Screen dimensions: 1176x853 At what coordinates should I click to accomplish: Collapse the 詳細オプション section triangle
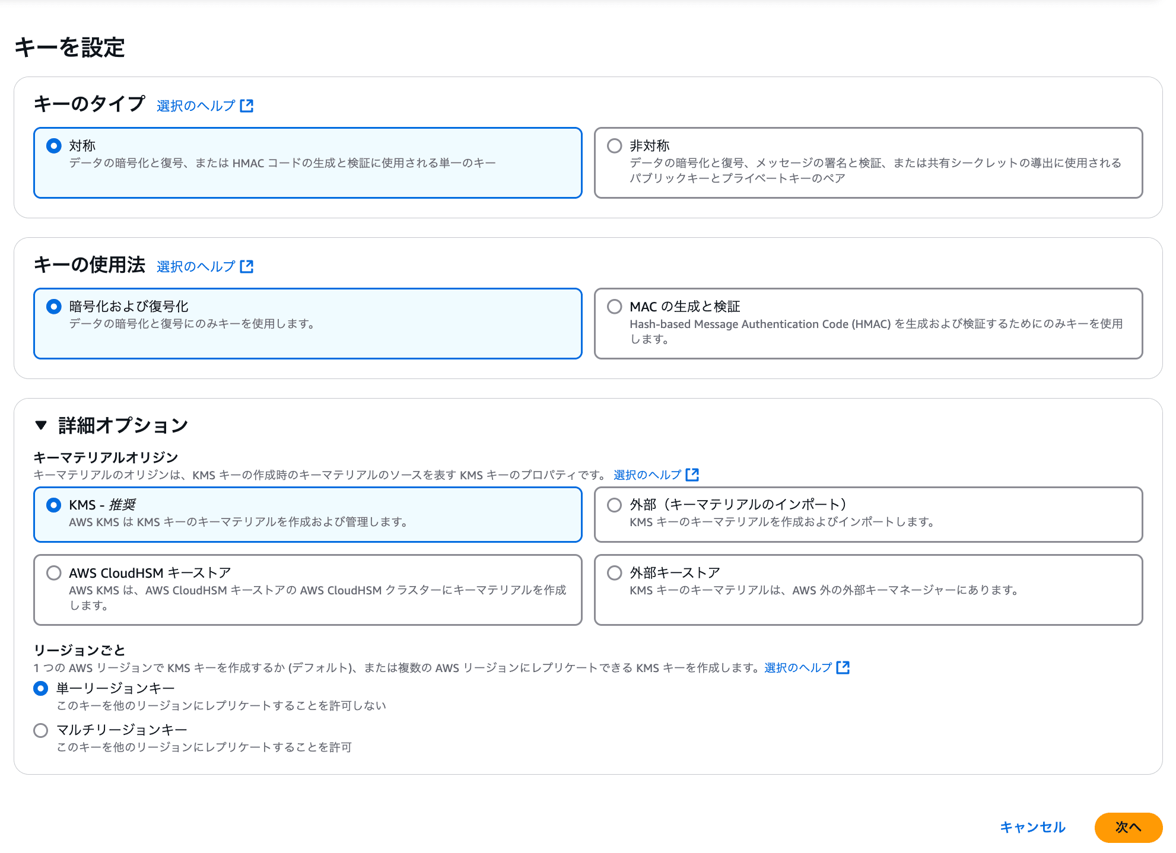[41, 425]
